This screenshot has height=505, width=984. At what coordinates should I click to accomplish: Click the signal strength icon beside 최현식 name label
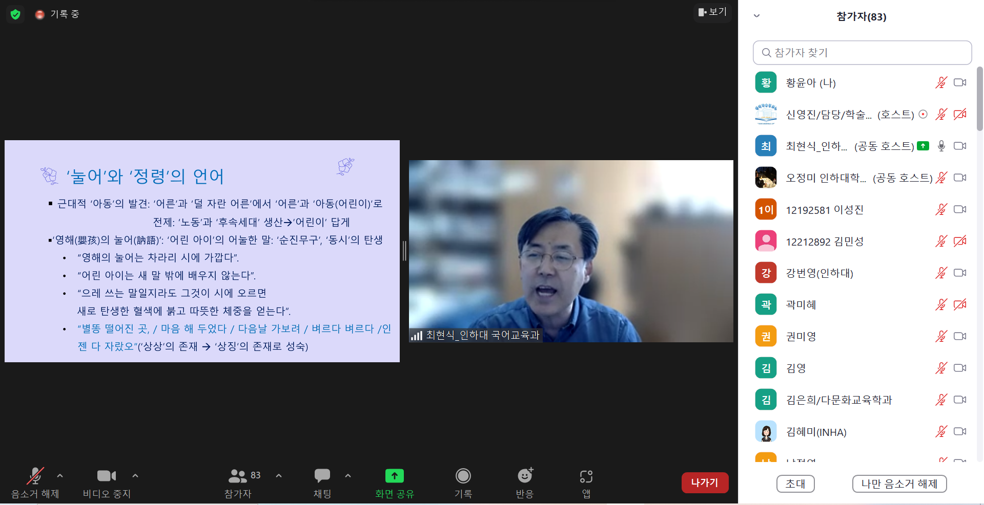[416, 336]
